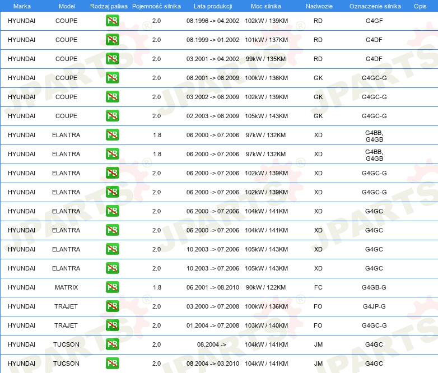Click the fuel icon in the COUPE 03.2002 row
The width and height of the screenshot is (438, 373).
[x=112, y=97]
